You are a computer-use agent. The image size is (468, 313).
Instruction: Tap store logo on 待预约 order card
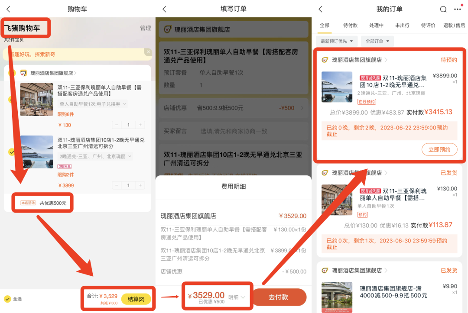point(325,60)
